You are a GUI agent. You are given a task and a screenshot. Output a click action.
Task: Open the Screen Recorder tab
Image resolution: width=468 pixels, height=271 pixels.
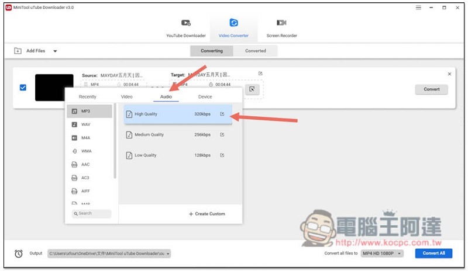[281, 28]
